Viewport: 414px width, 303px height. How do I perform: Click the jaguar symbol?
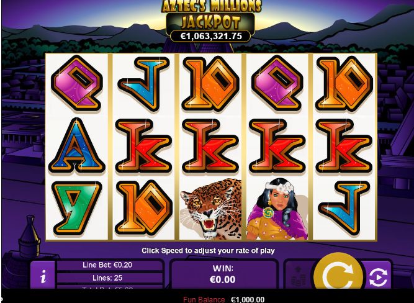click(x=210, y=209)
